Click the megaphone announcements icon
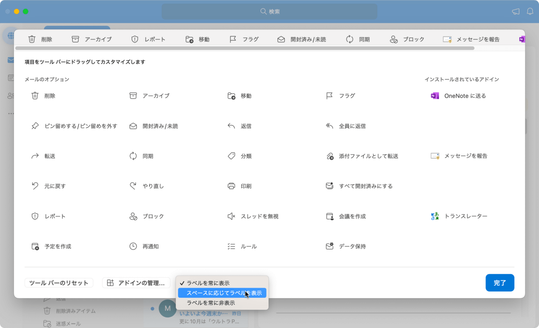Screen dimensions: 539x328 click(516, 12)
